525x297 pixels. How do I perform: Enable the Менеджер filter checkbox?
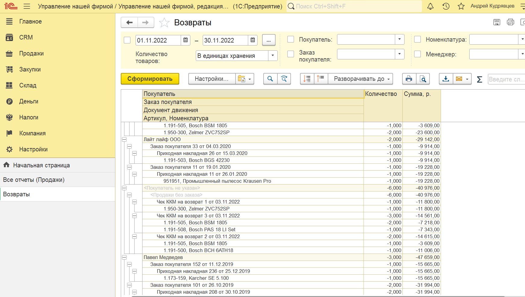[417, 54]
